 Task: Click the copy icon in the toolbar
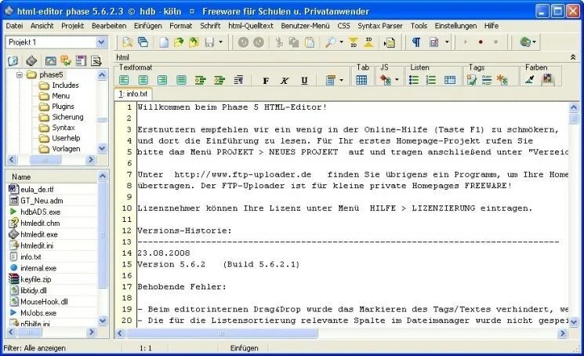(x=294, y=42)
